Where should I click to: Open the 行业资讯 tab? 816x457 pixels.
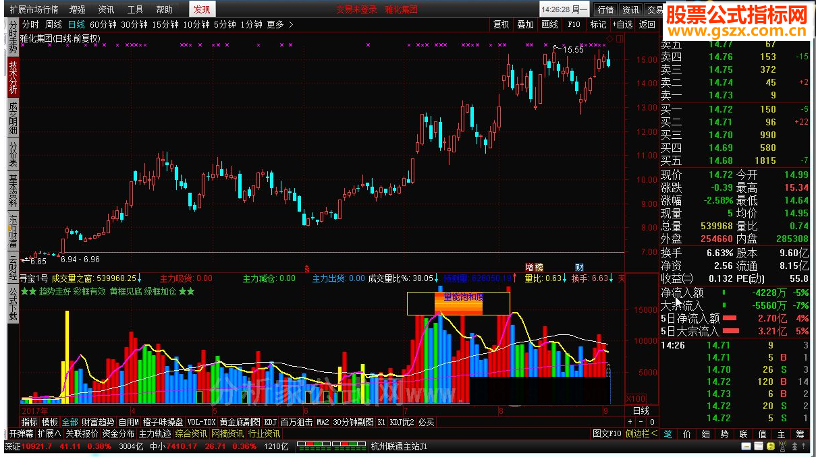click(264, 433)
